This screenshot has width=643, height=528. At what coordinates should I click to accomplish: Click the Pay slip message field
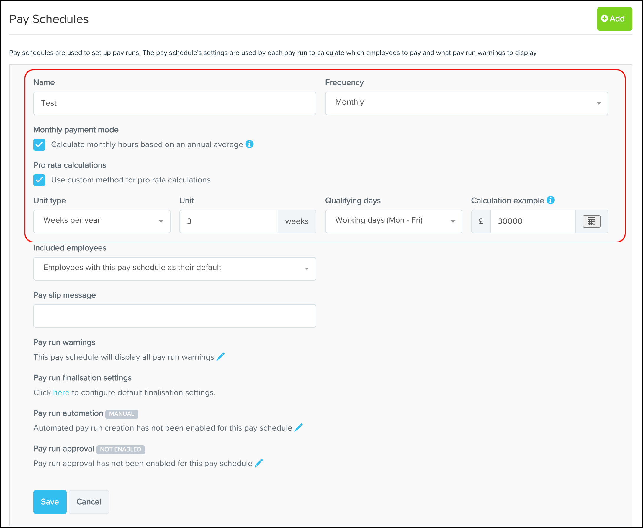pos(174,316)
